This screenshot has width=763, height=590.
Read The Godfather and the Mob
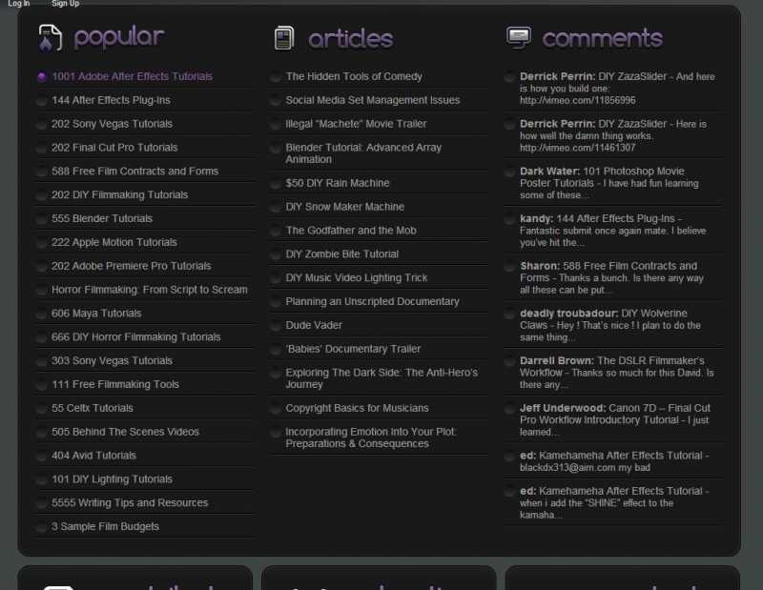point(351,231)
